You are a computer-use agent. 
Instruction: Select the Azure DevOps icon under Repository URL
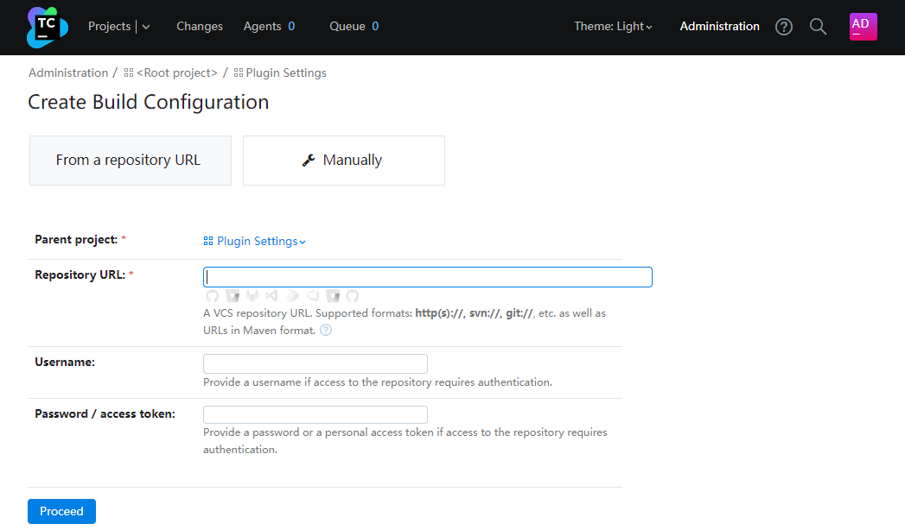tap(313, 296)
